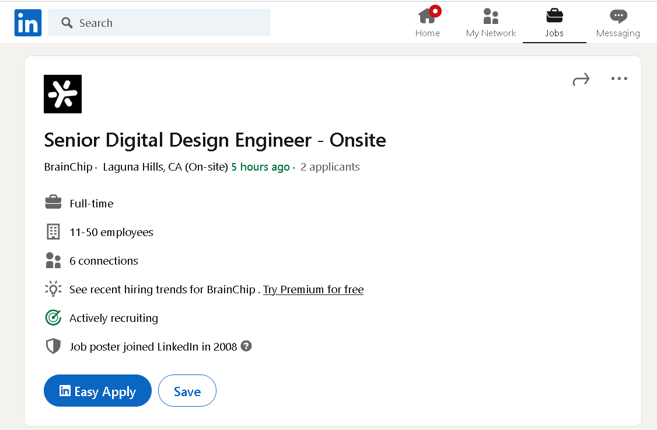Image resolution: width=657 pixels, height=430 pixels.
Task: Select the Jobs tab
Action: click(554, 23)
